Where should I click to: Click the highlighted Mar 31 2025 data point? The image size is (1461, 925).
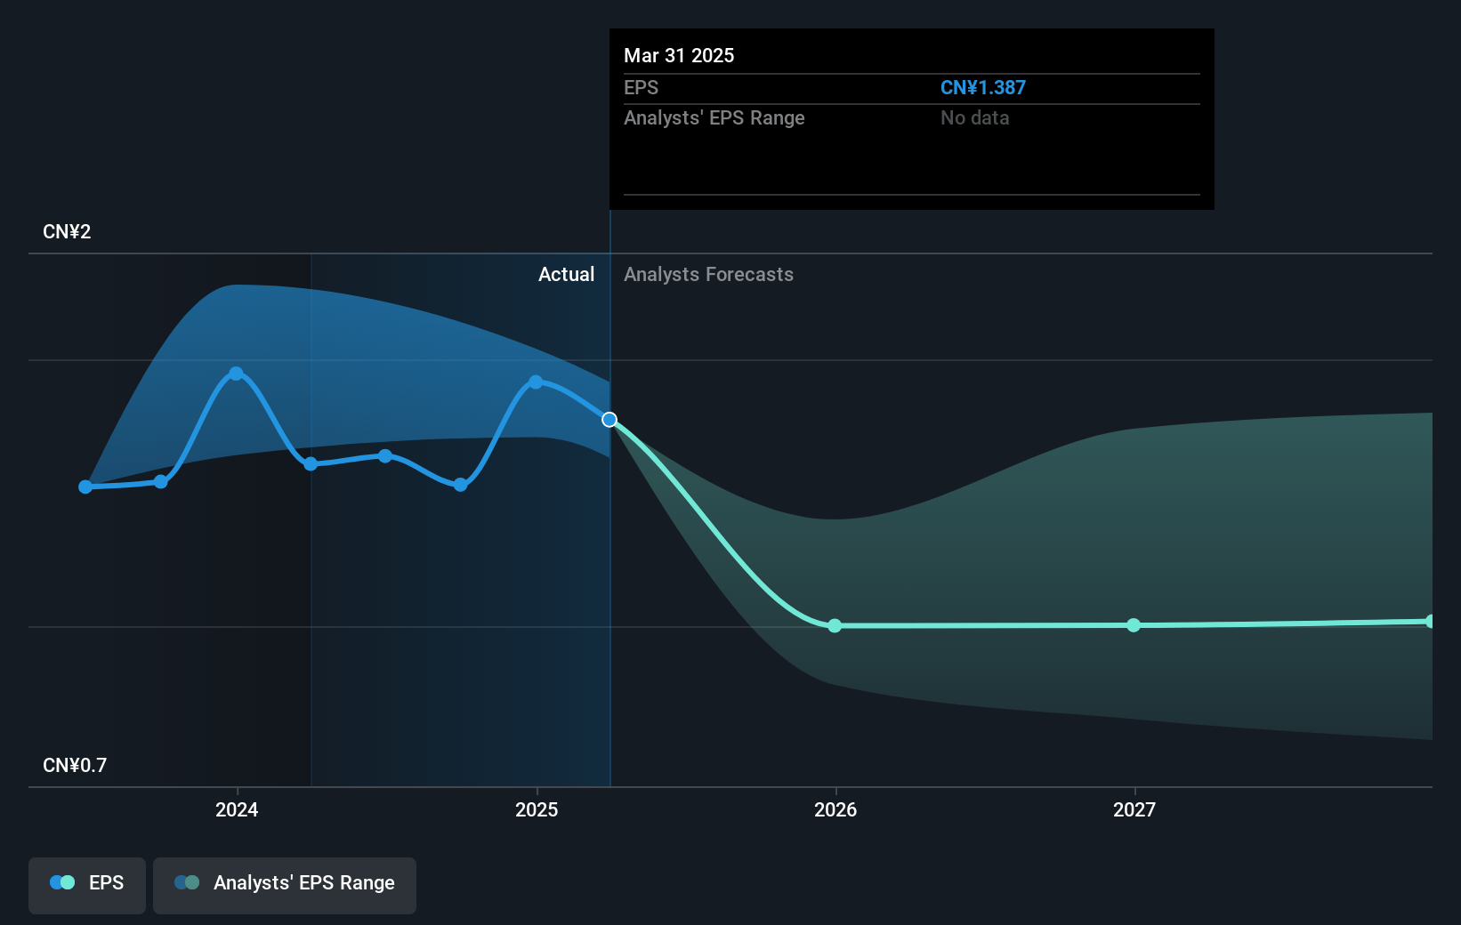tap(609, 420)
